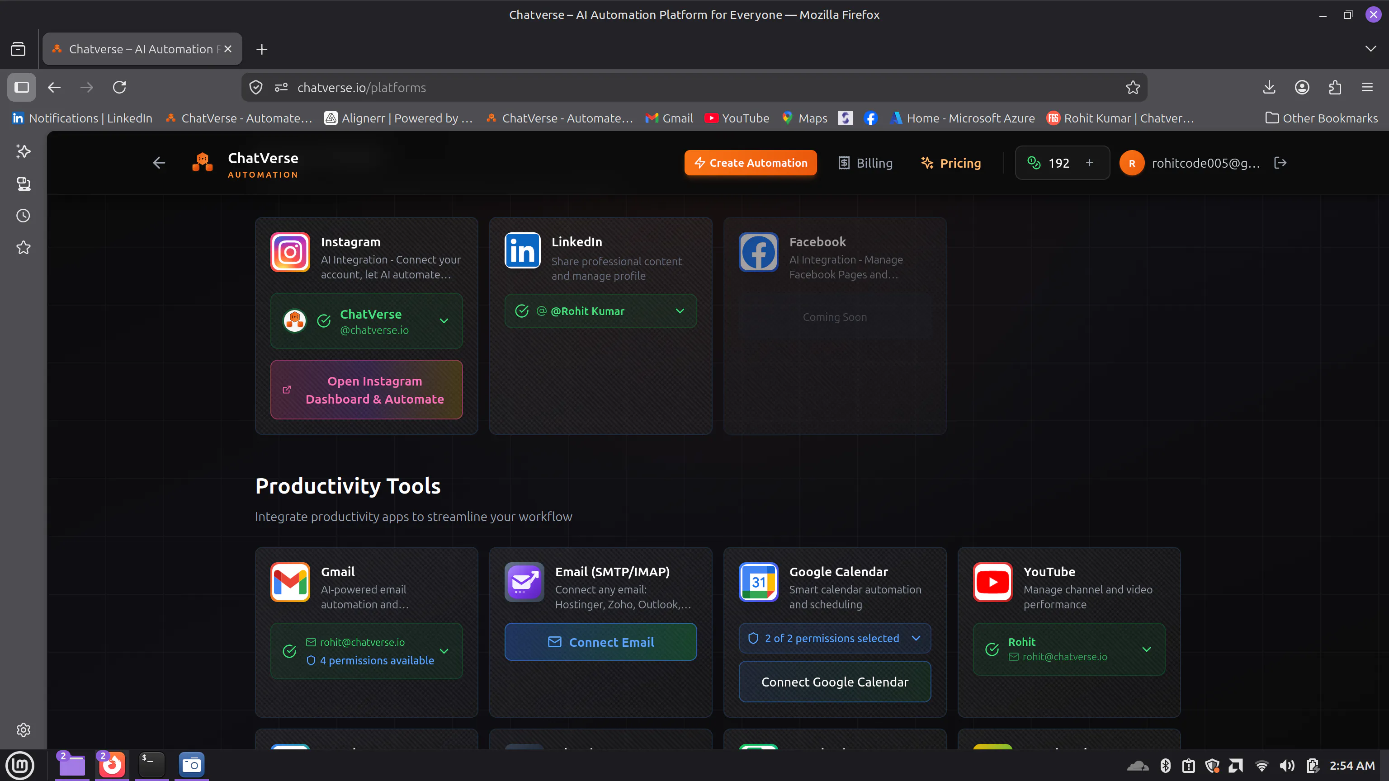Open Maps bookmark
The height and width of the screenshot is (781, 1389).
point(804,118)
